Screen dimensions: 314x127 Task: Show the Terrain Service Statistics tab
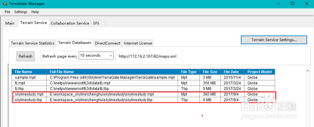(33, 43)
